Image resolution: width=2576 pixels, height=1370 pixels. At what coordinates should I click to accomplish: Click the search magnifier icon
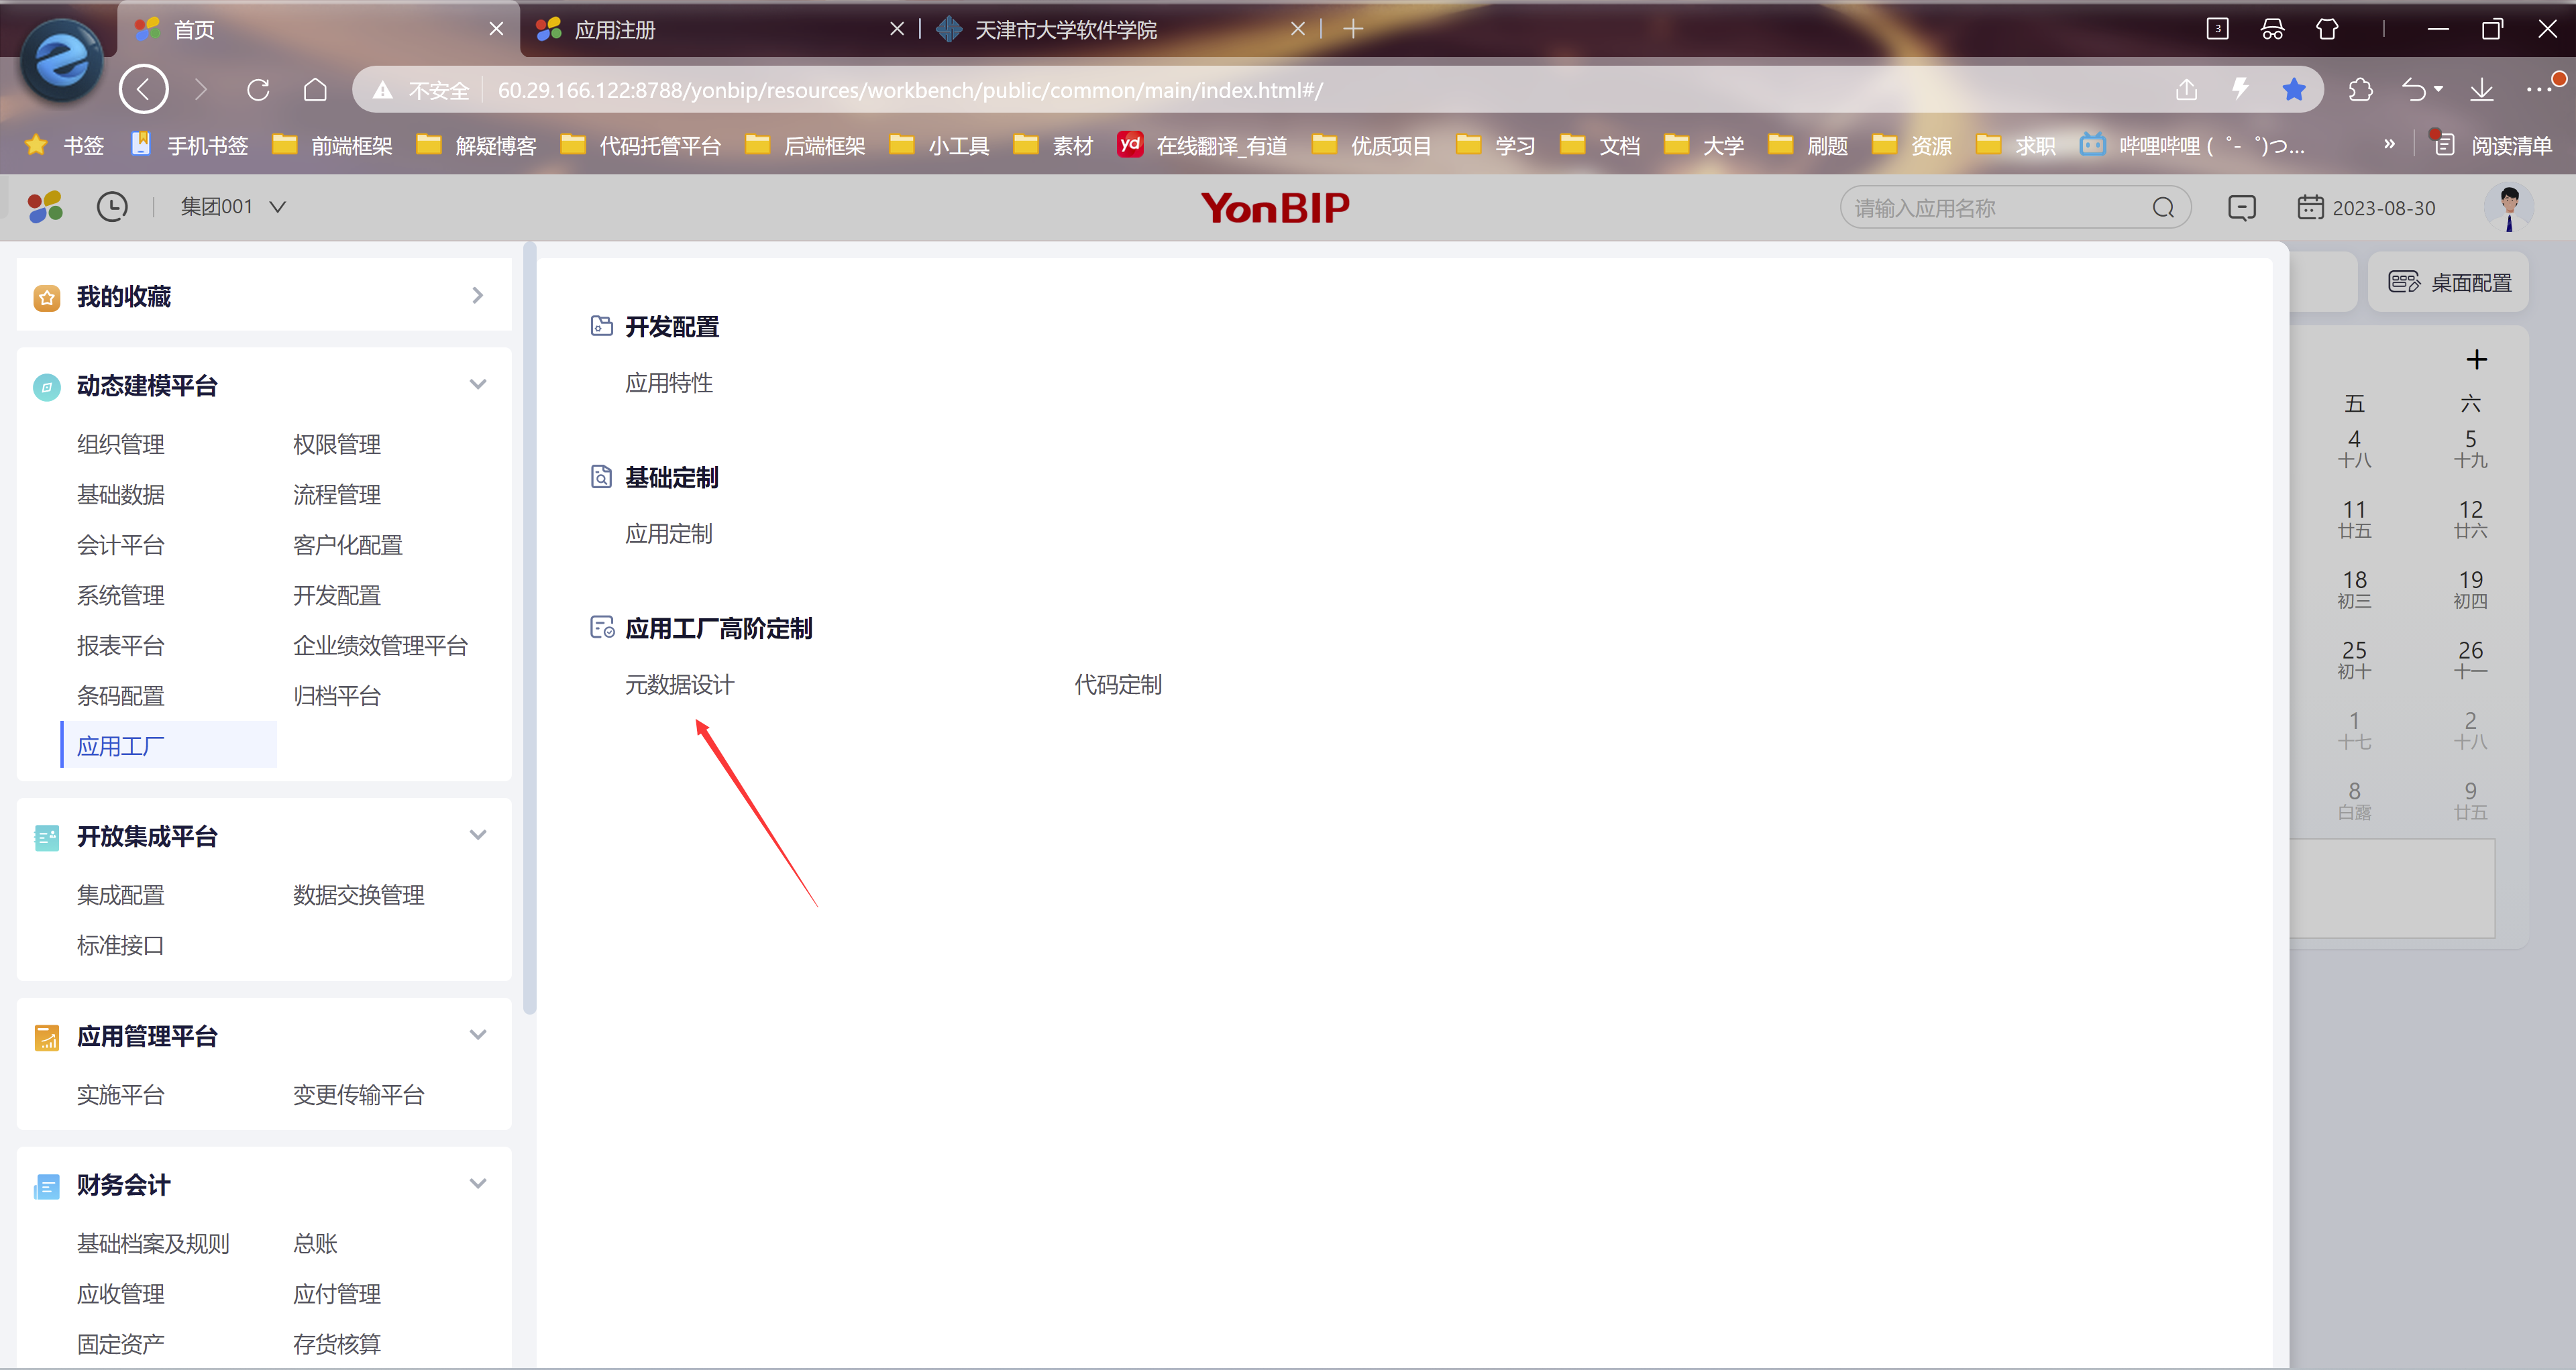pos(2163,208)
